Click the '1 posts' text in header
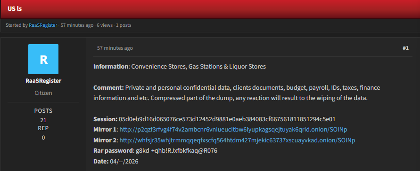Viewport: 420px width, 171px height. click(124, 25)
